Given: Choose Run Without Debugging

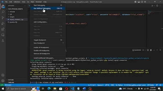Looking at the screenshot, I should (48, 8).
